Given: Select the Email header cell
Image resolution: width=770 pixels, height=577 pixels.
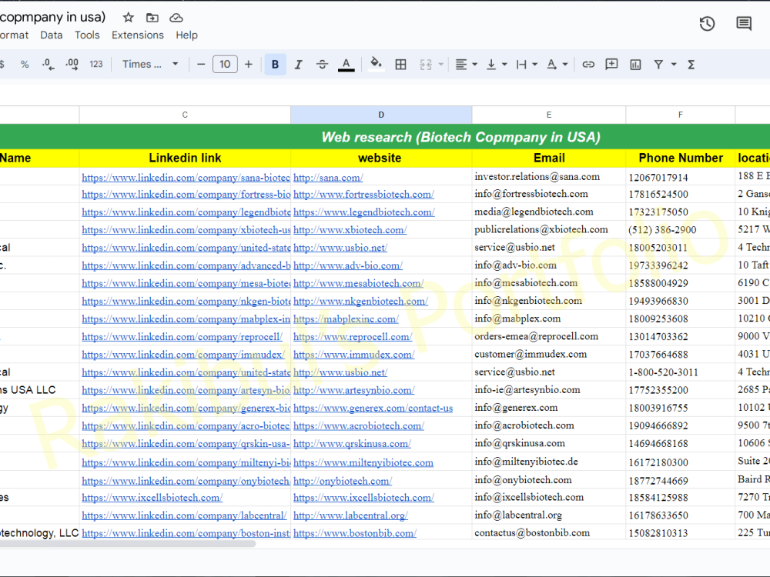Looking at the screenshot, I should click(x=549, y=158).
